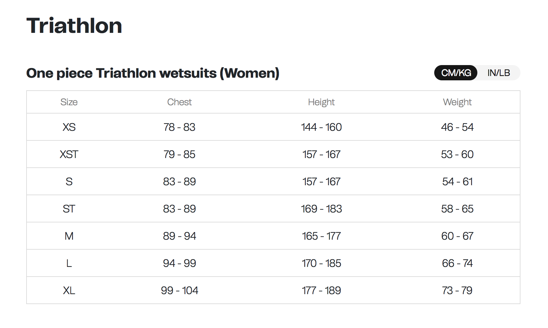Click the 99 - 104 chest value
The image size is (548, 328).
point(179,290)
